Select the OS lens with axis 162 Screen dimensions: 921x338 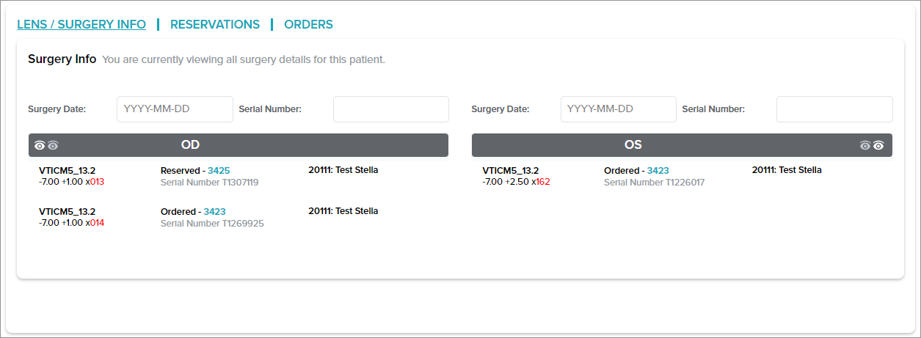tap(510, 170)
